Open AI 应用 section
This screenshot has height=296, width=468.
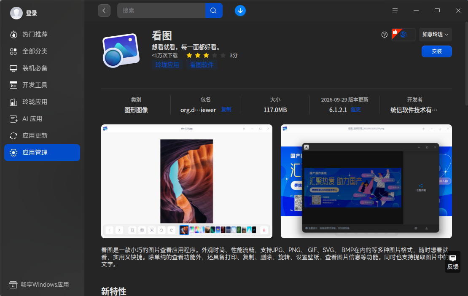pyautogui.click(x=42, y=119)
